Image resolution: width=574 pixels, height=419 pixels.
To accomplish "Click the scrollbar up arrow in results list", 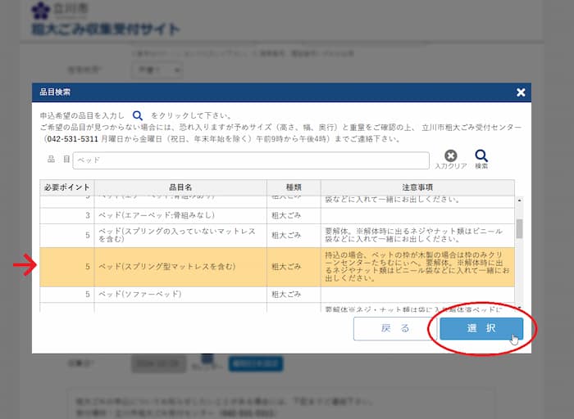I will [x=519, y=201].
